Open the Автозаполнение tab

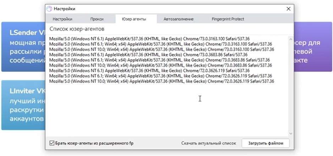pyautogui.click(x=178, y=19)
